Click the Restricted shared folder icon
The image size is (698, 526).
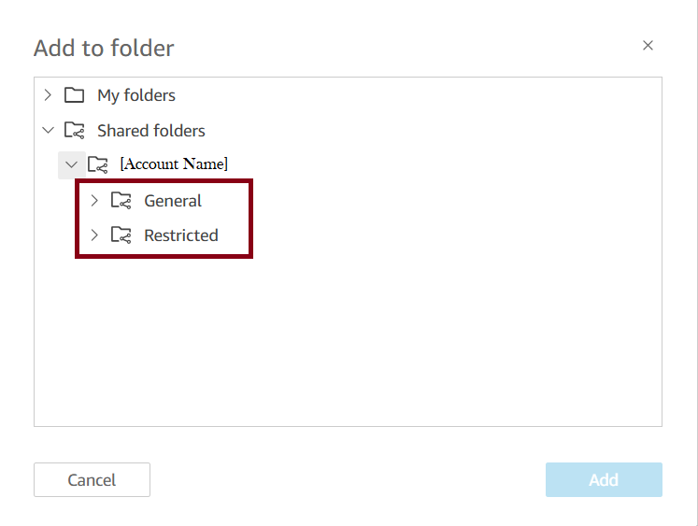click(x=121, y=235)
